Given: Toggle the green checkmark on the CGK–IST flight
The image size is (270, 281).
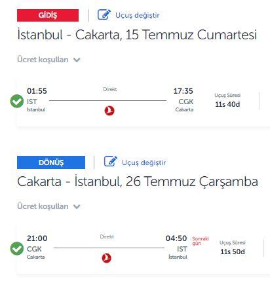Looking at the screenshot, I should 17,248.
